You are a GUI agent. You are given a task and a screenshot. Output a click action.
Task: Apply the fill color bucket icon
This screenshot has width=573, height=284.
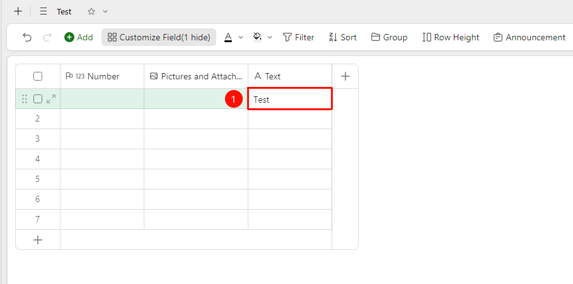(257, 37)
